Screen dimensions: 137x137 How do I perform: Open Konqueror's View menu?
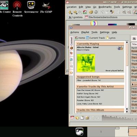[x=88, y=7]
